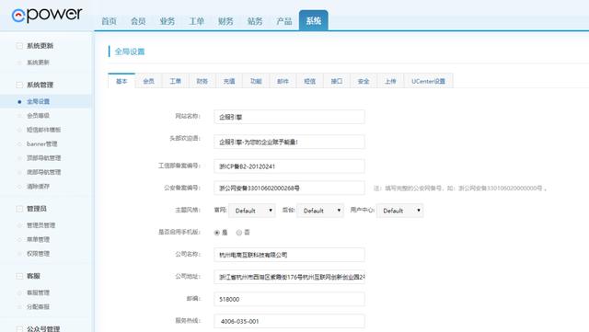
Task: Switch to the 功能 settings tab
Action: (256, 81)
